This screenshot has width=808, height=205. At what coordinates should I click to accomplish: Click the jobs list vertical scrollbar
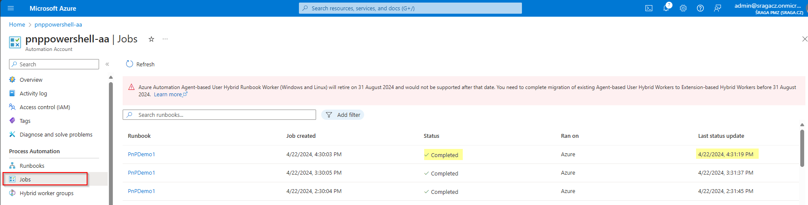[802, 148]
